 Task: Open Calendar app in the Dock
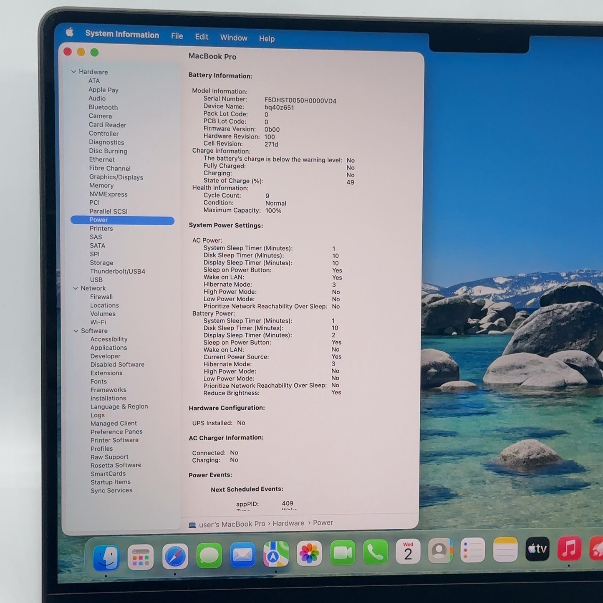(408, 552)
